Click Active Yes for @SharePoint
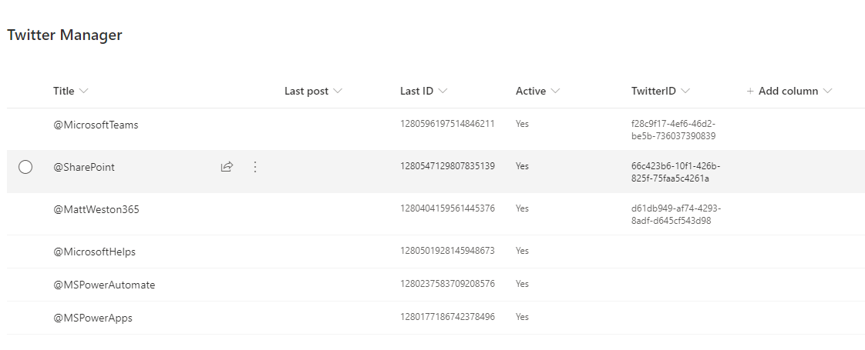Viewport: 865px width, 350px height. coord(522,166)
